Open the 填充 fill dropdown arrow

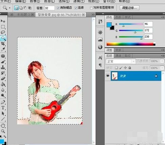click(162, 68)
